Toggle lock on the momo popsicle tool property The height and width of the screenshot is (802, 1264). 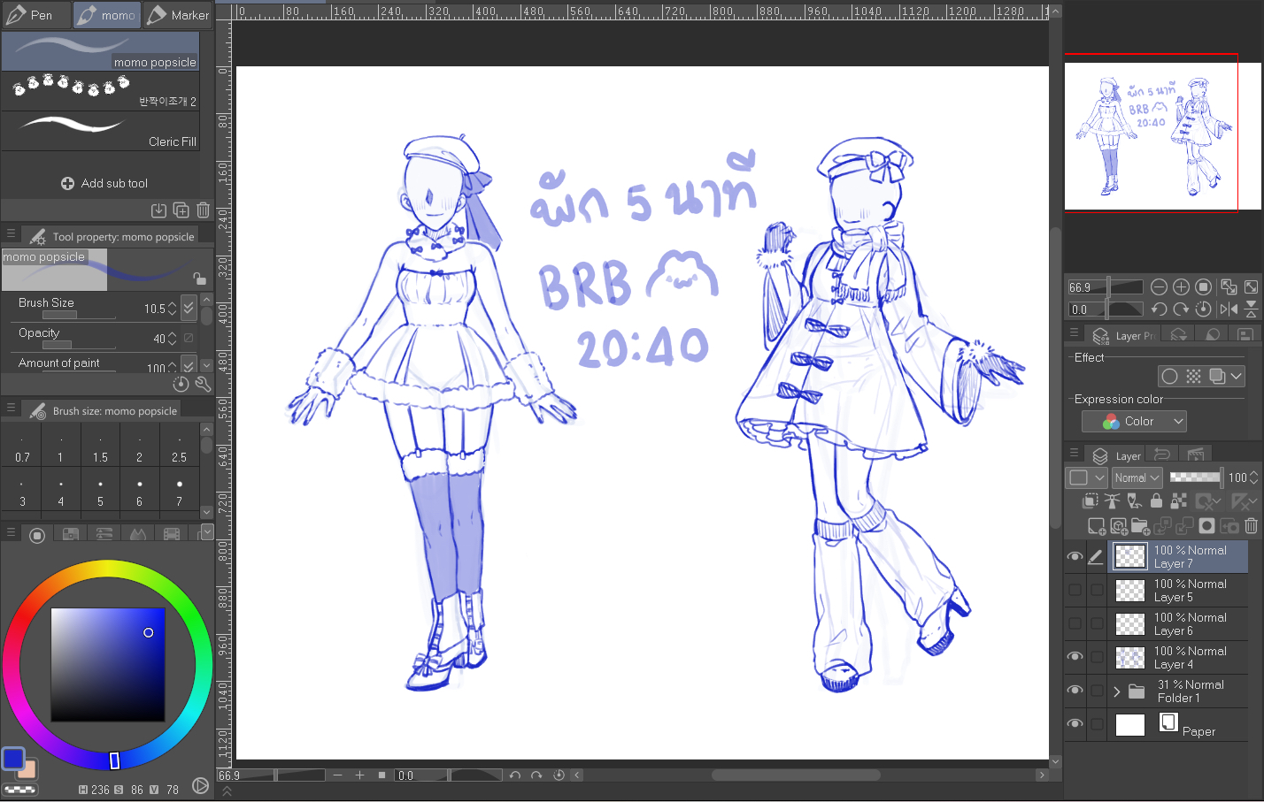point(199,277)
